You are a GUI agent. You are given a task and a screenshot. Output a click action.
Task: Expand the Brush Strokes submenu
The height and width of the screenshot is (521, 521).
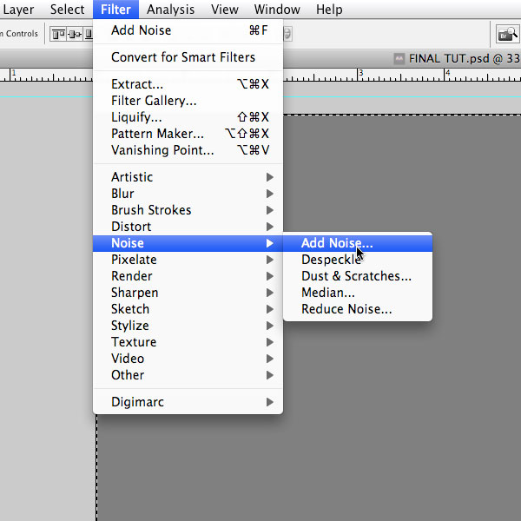click(x=188, y=210)
